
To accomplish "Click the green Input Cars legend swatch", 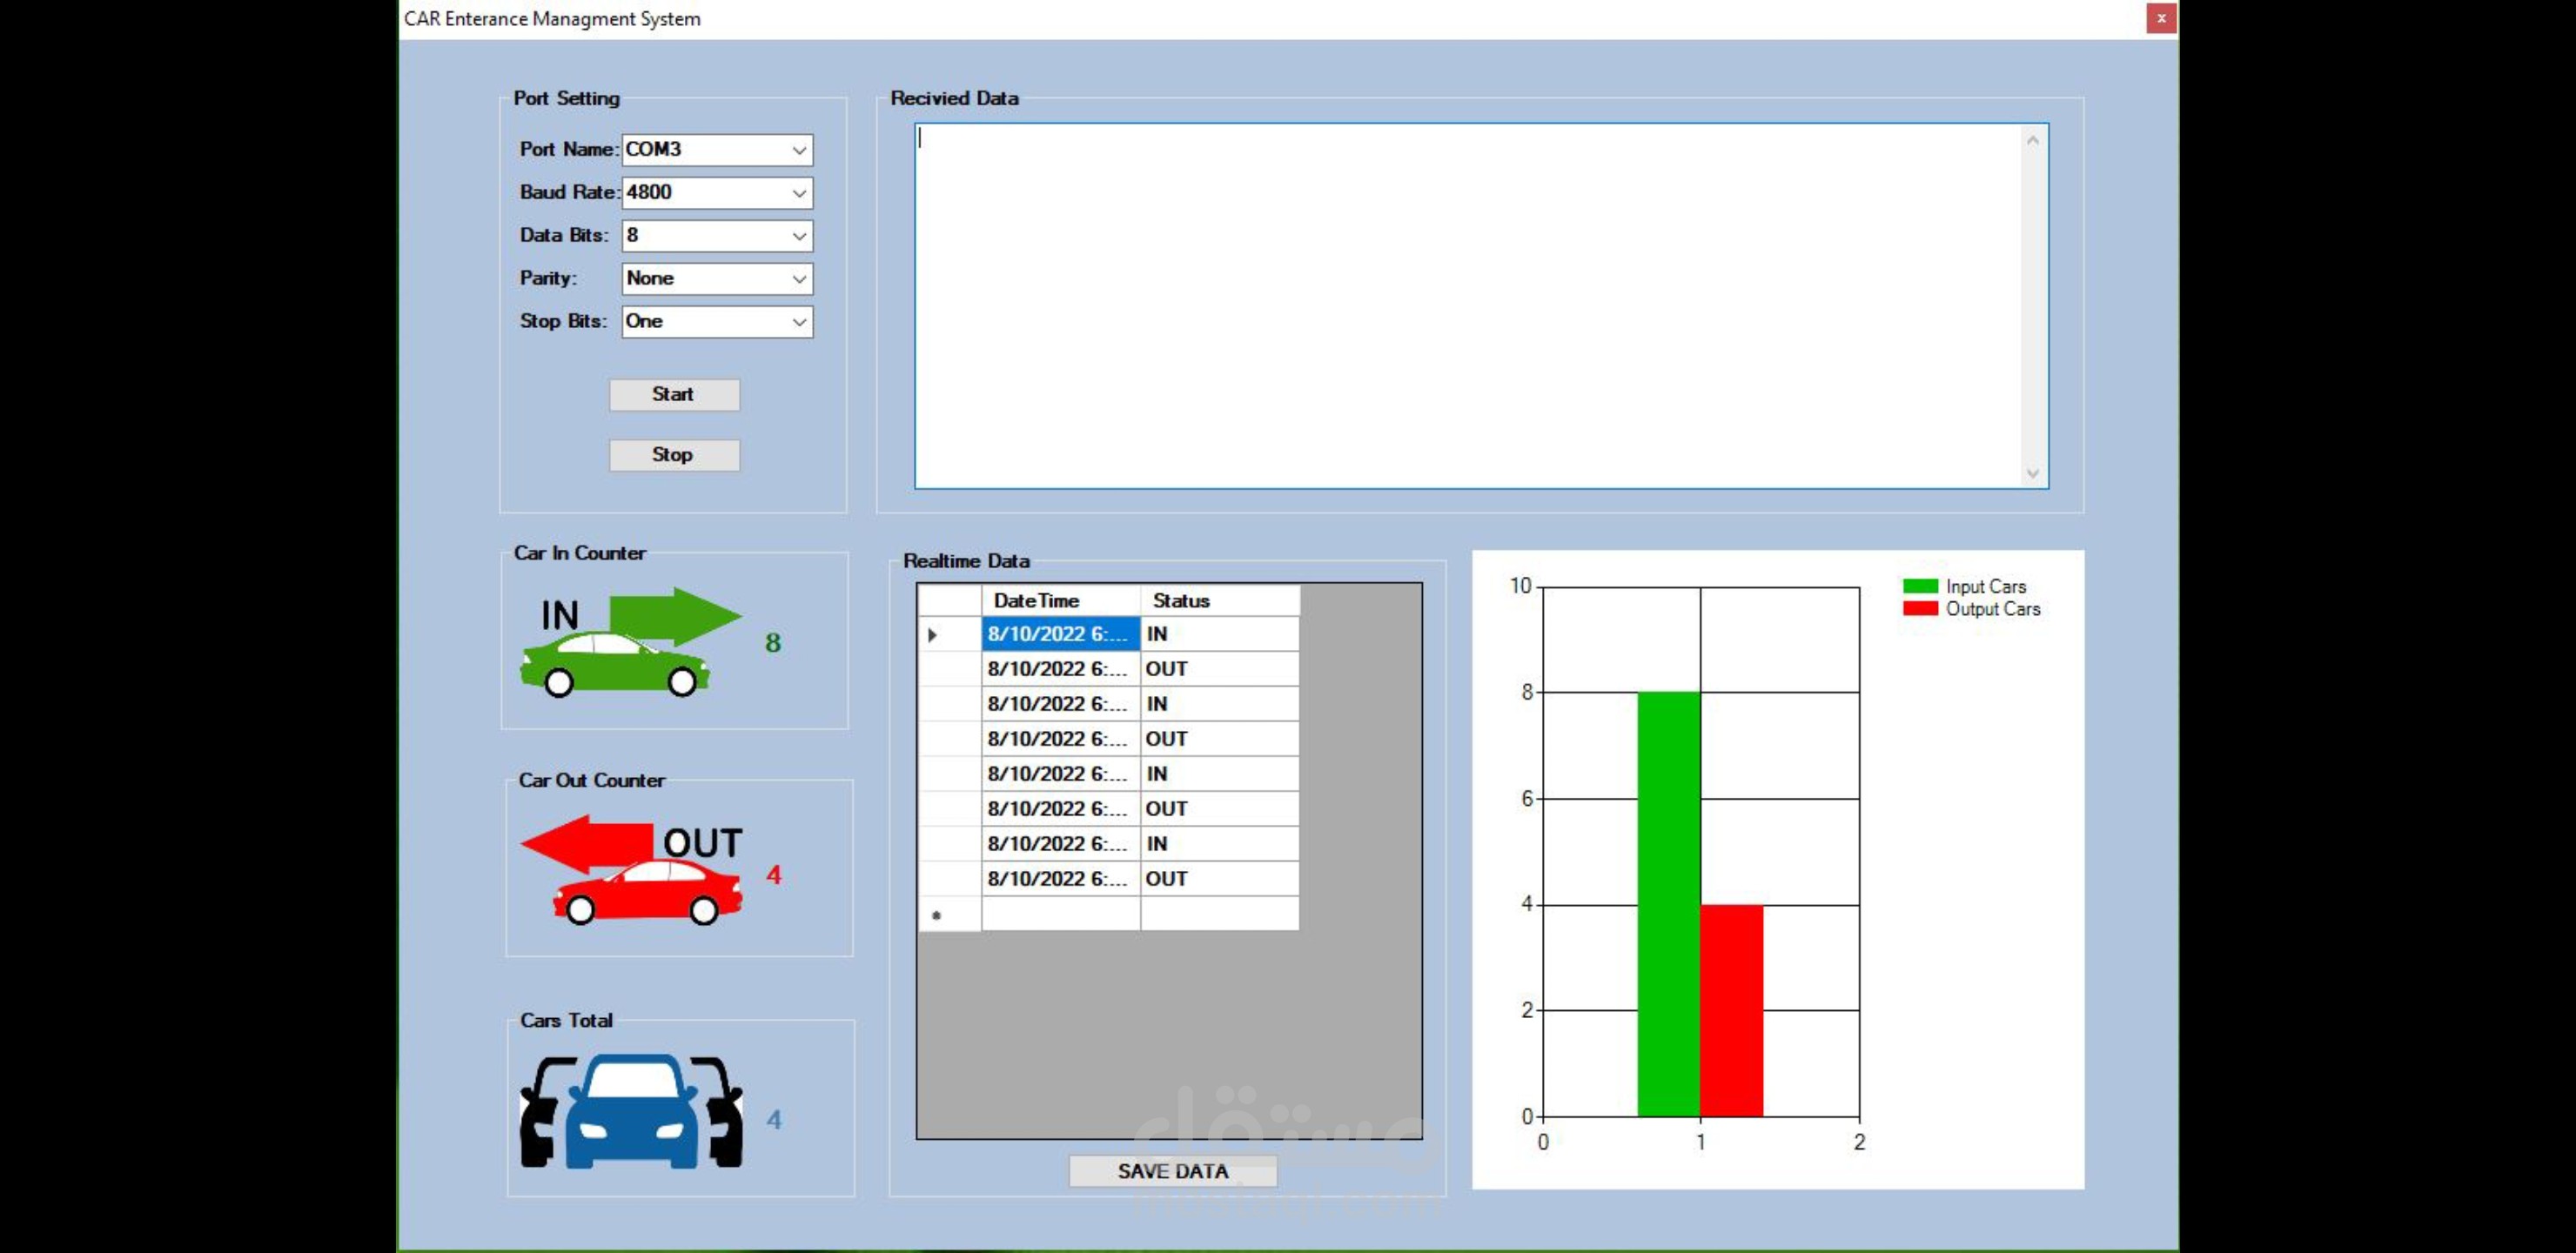I will point(1920,587).
